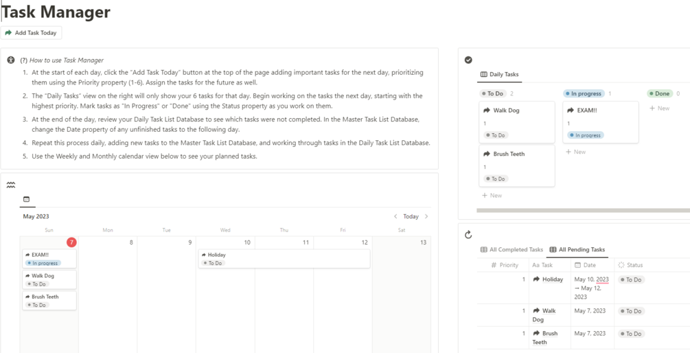The height and width of the screenshot is (353, 690).
Task: Click the checkmark circle icon above Daily Tasks
Action: (468, 60)
